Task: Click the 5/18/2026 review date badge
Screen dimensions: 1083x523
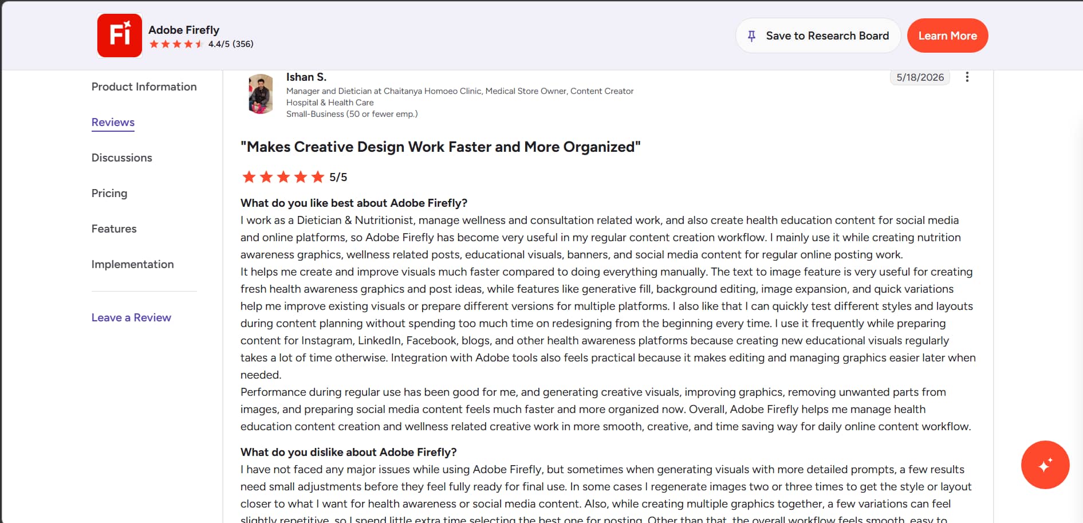Action: [x=920, y=77]
